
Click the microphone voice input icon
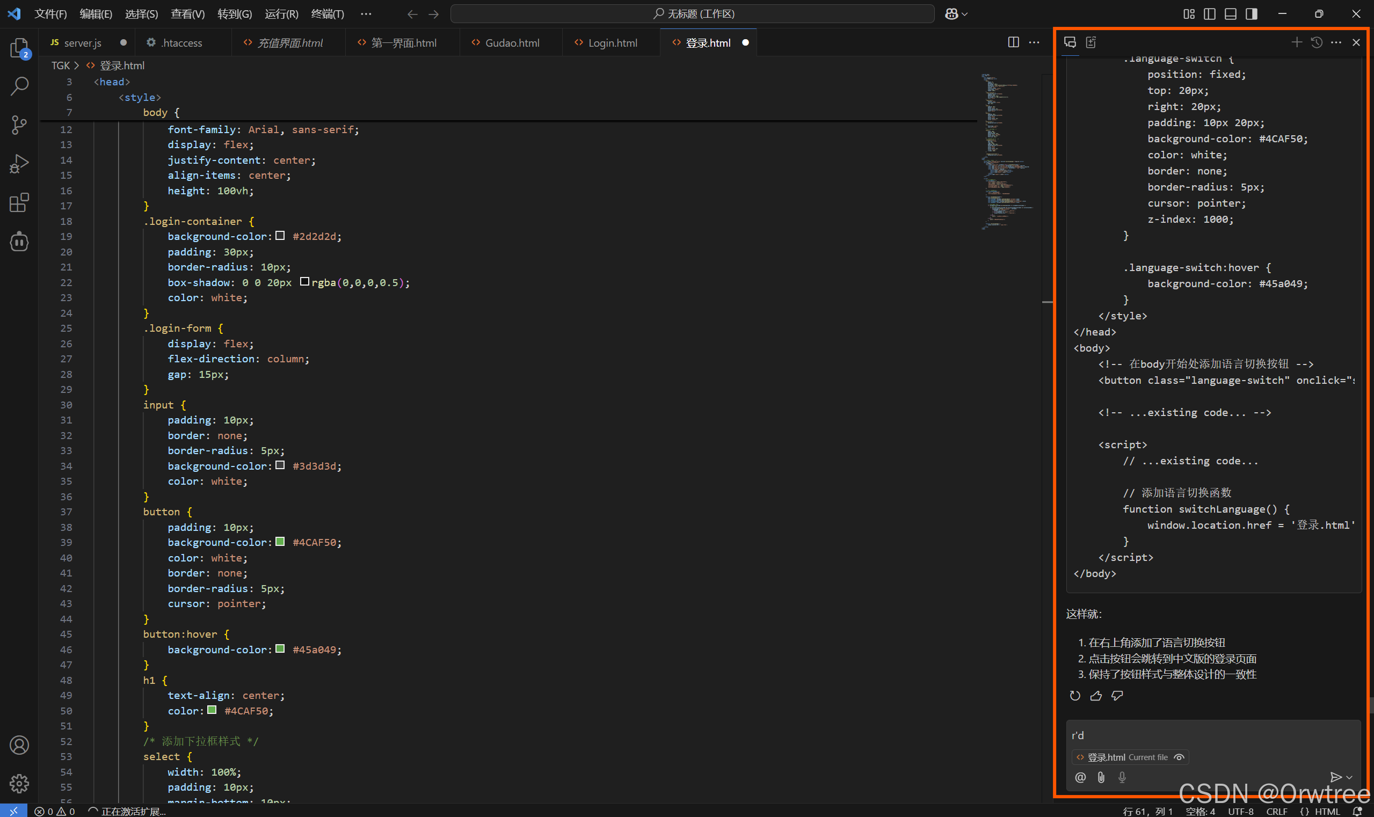(1122, 777)
